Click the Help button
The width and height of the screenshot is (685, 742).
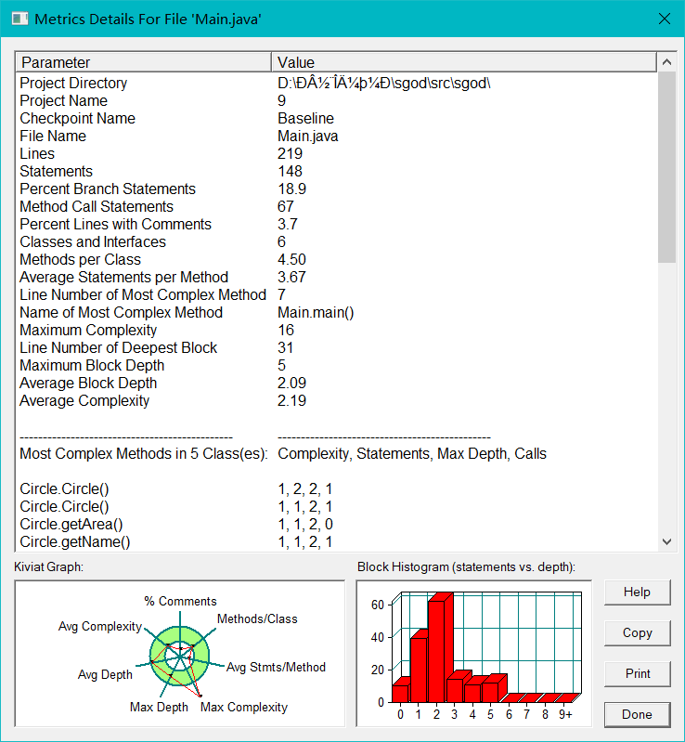point(638,592)
